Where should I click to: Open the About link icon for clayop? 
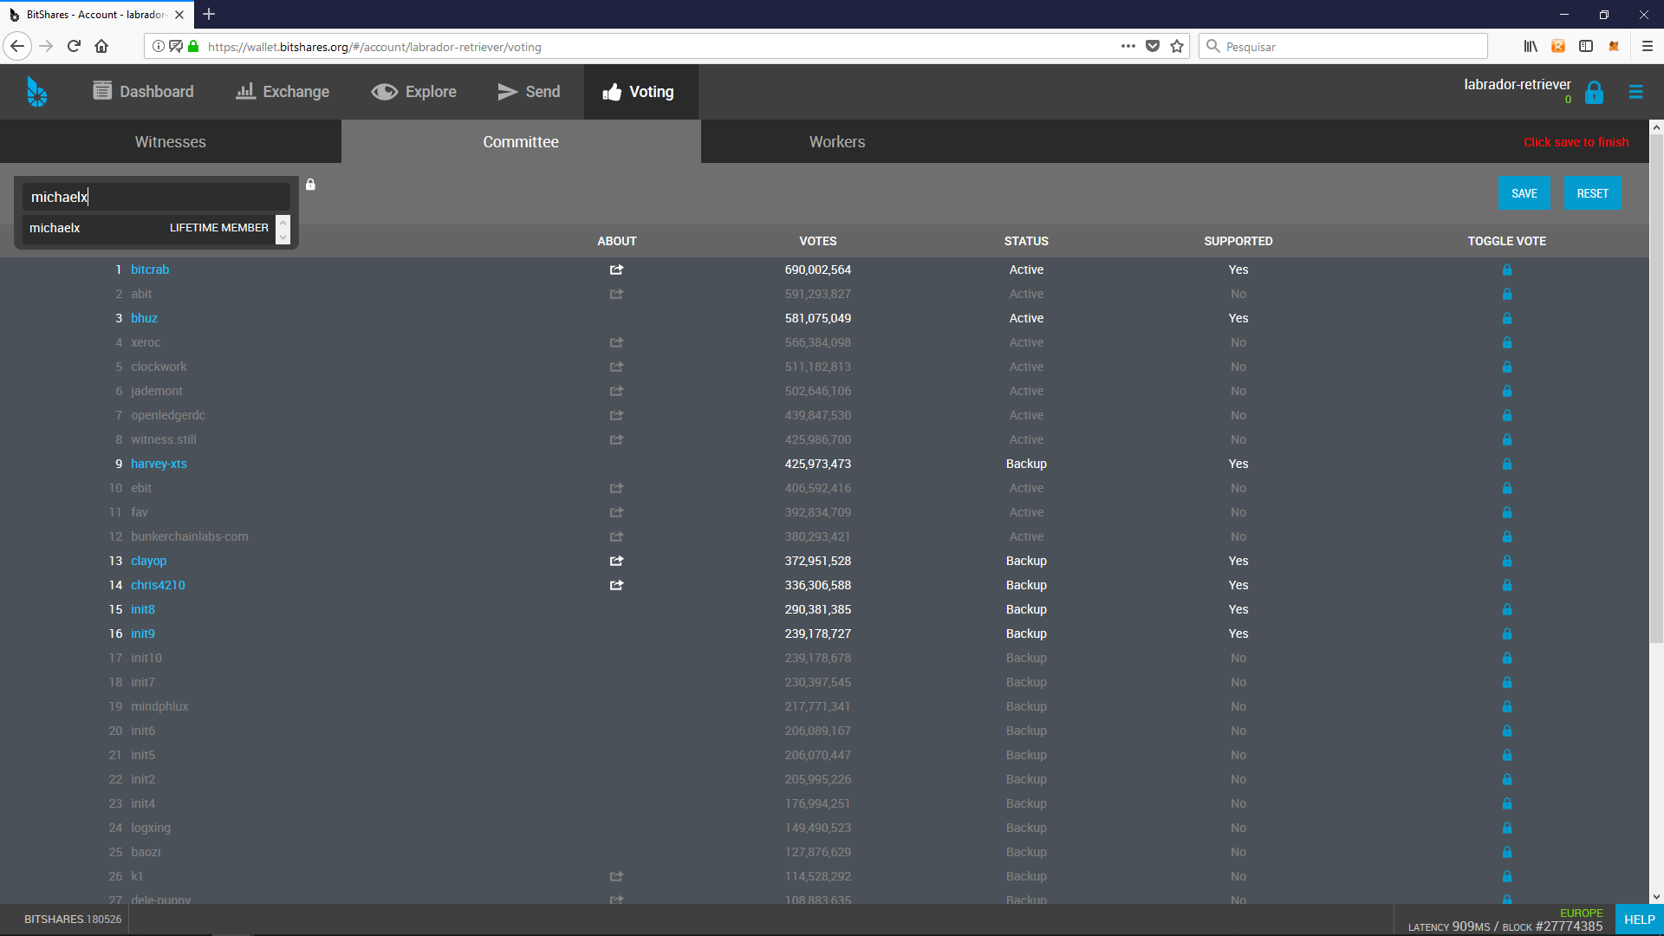tap(616, 561)
